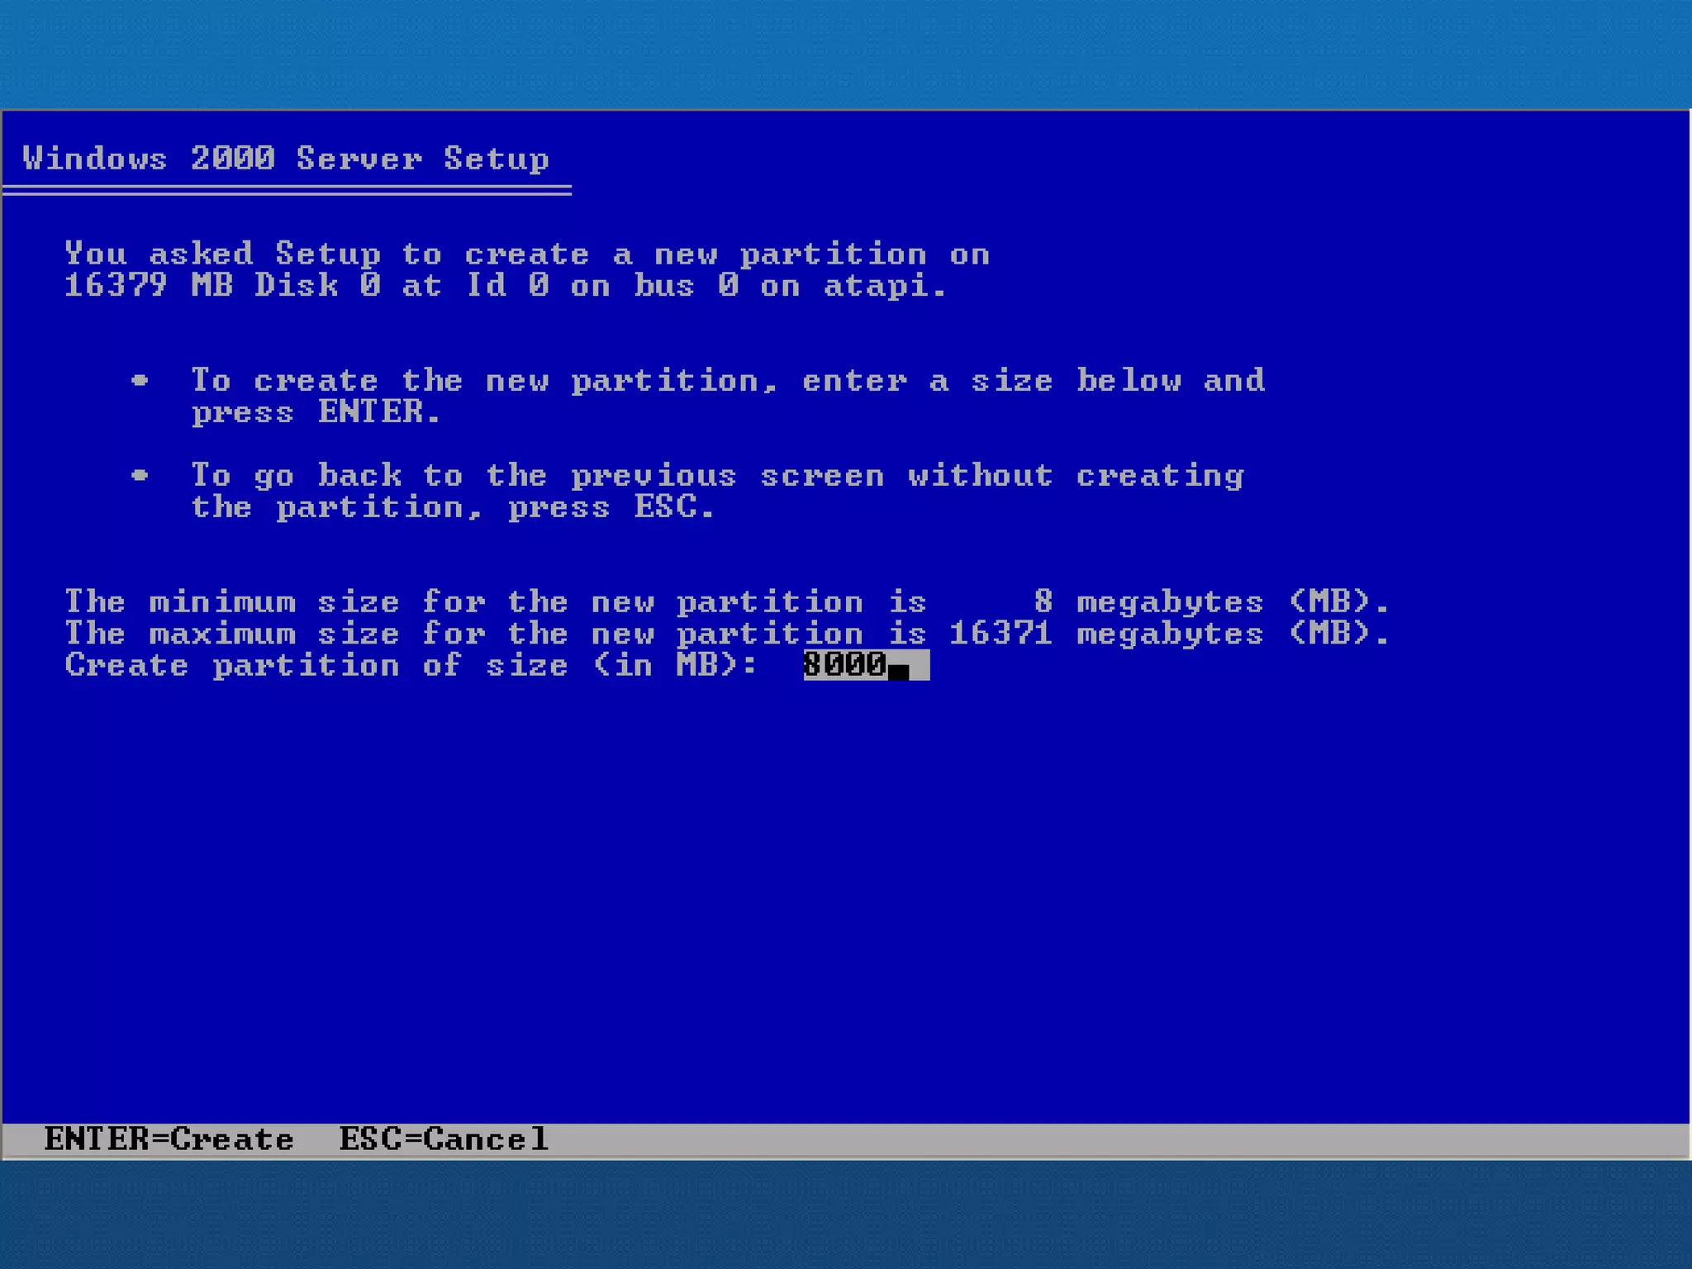
Task: Click the blinking cursor after 8000
Action: (898, 671)
